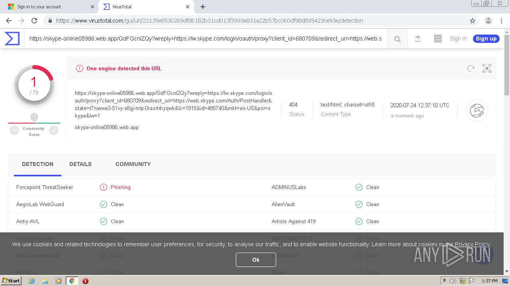Click AegisLab WebGuard clean check icon

(104, 204)
